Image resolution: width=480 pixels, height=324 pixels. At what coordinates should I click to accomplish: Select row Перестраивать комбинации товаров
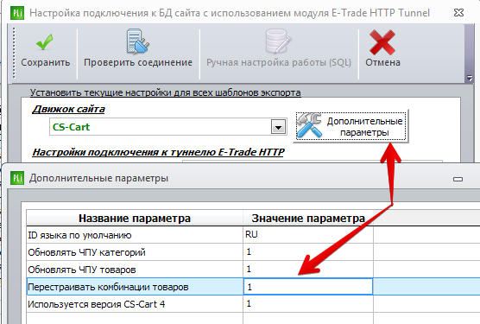[135, 287]
